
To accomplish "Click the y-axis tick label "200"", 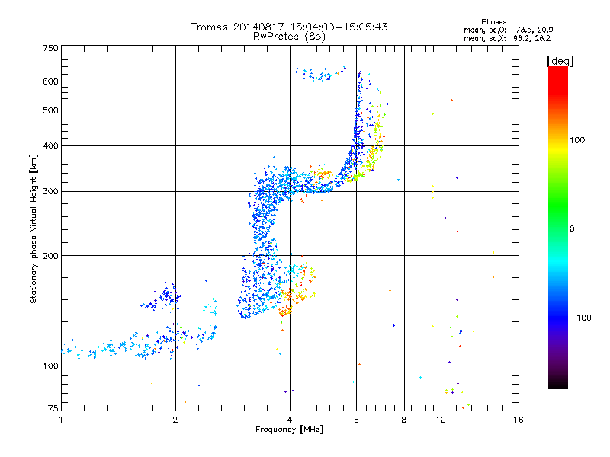I will pos(50,256).
